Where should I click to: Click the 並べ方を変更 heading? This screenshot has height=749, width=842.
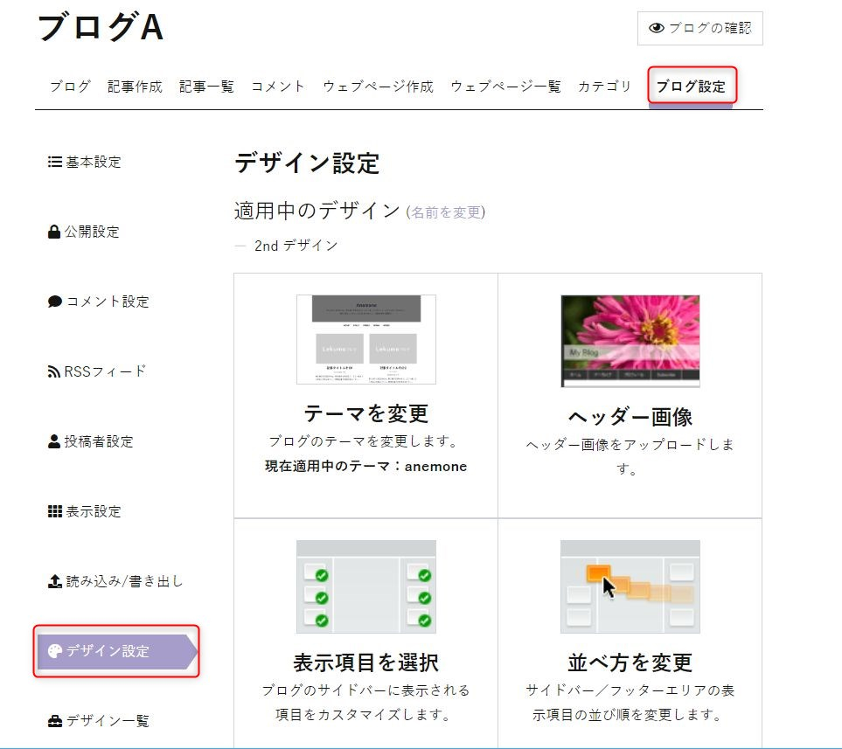(630, 662)
